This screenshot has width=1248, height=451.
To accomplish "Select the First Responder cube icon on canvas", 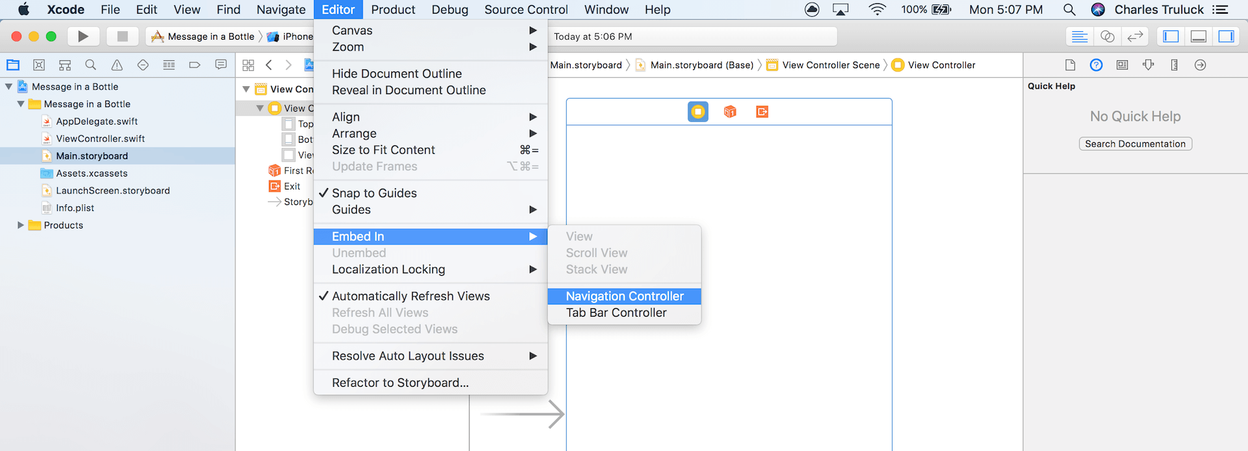I will (730, 112).
